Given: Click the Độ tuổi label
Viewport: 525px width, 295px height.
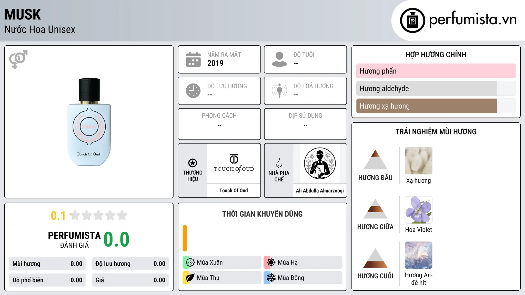Looking at the screenshot, I should (x=304, y=55).
